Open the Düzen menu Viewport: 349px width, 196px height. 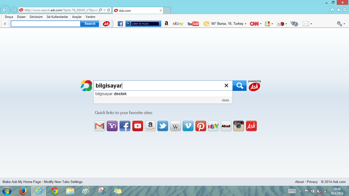(21, 17)
